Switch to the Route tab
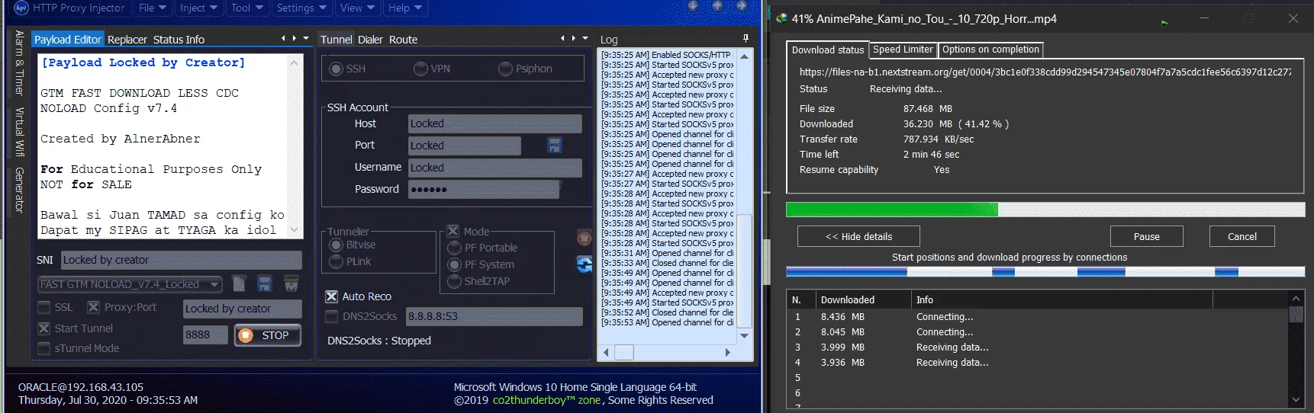 (403, 40)
